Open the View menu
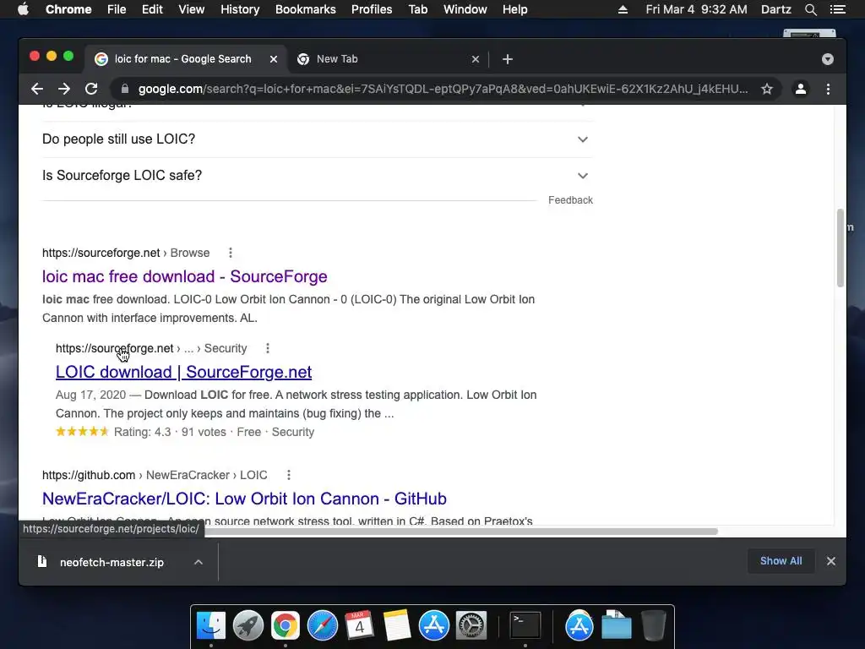Screen dimensions: 865x649 pyautogui.click(x=192, y=9)
